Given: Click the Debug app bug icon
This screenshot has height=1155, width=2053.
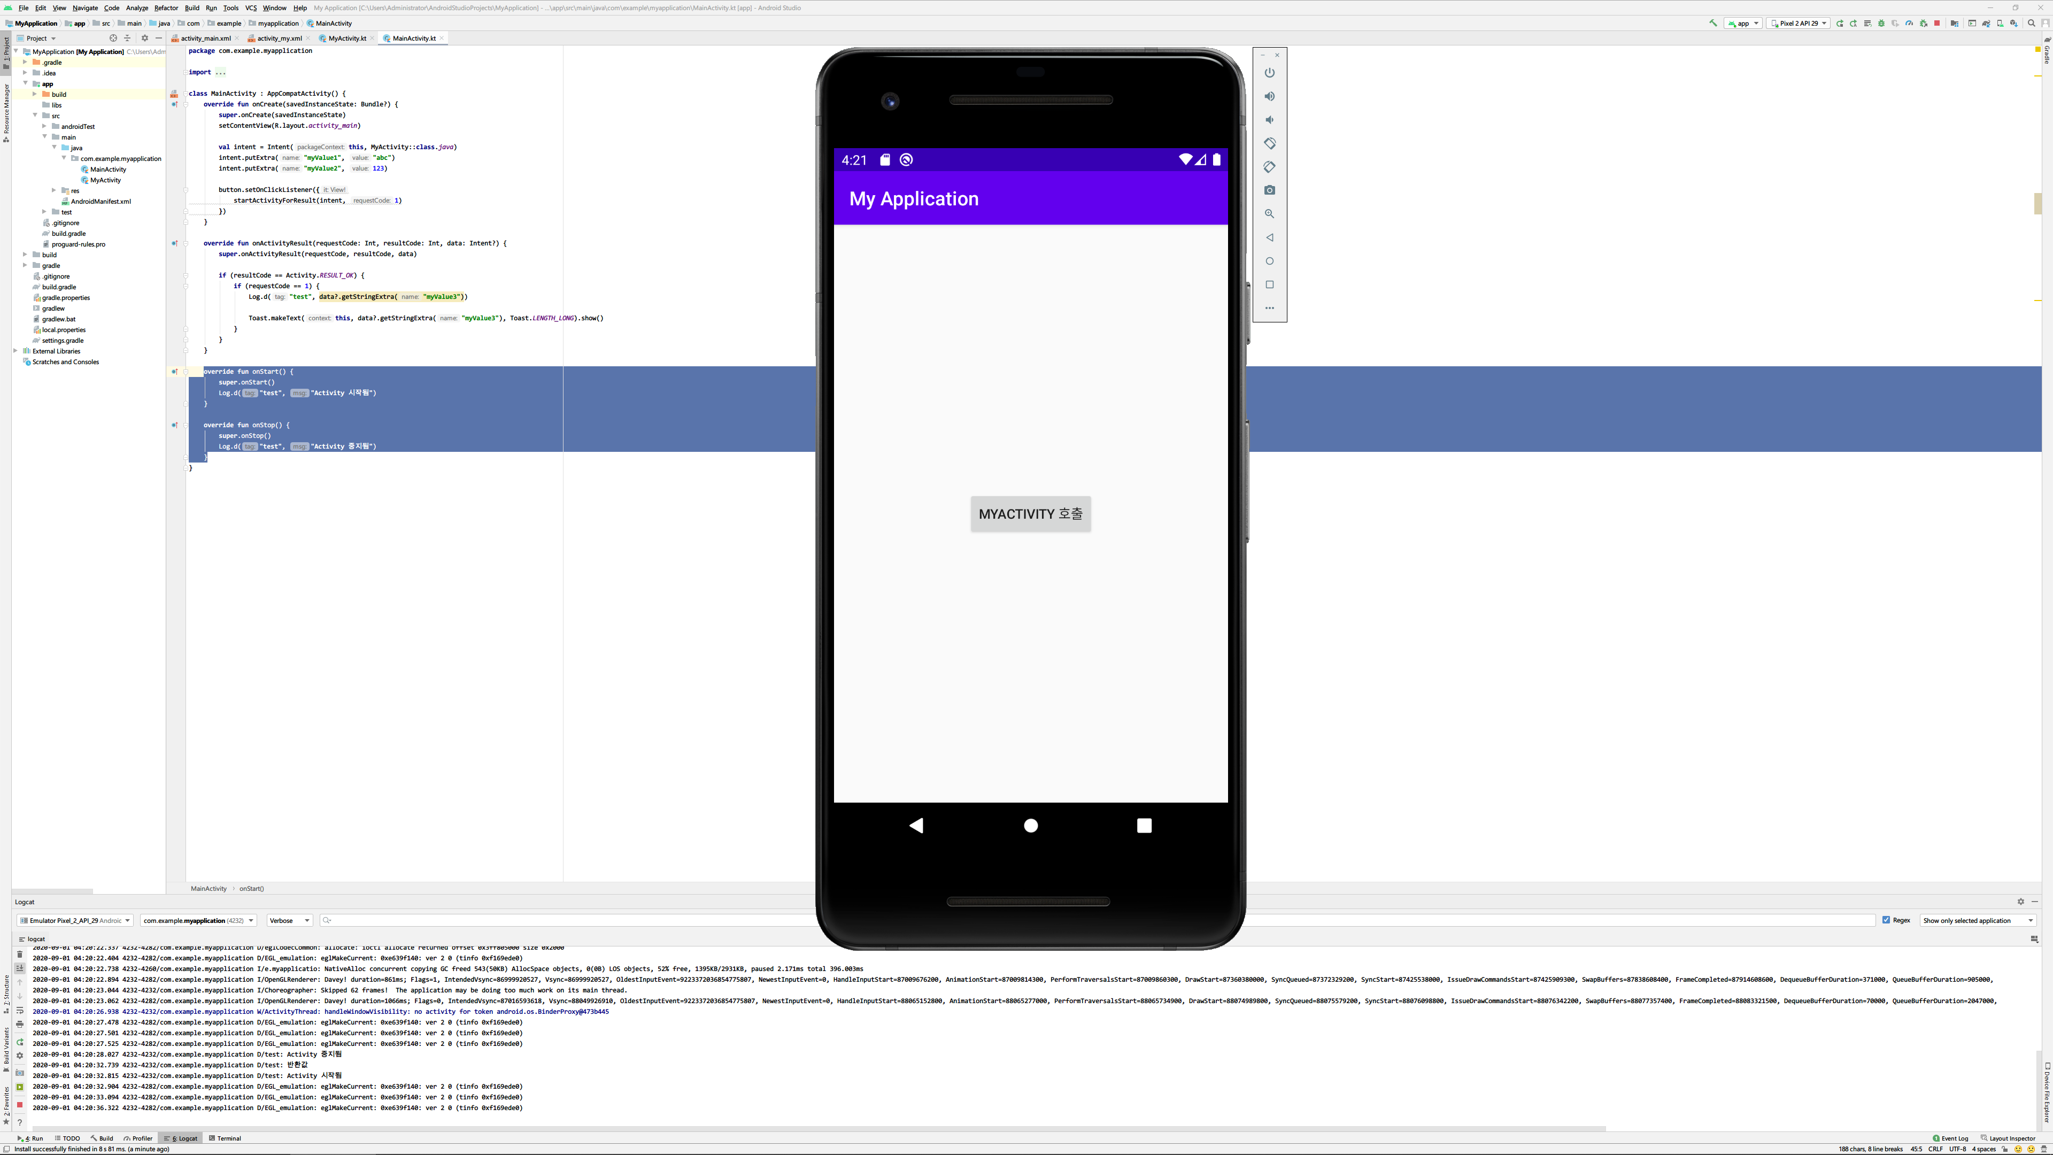Looking at the screenshot, I should 1881,23.
